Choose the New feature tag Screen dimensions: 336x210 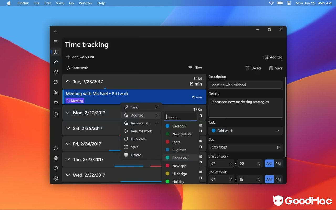(181, 134)
